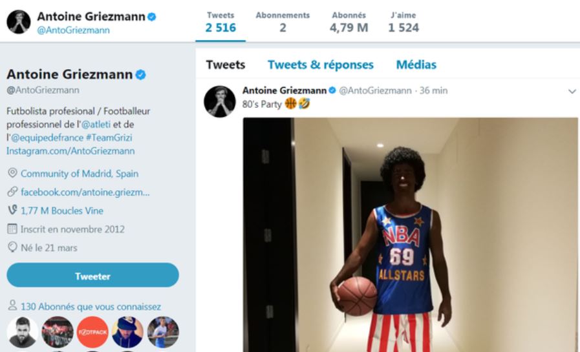This screenshot has width=580, height=352.
Task: View the J'aime 1 524 likes
Action: click(403, 22)
